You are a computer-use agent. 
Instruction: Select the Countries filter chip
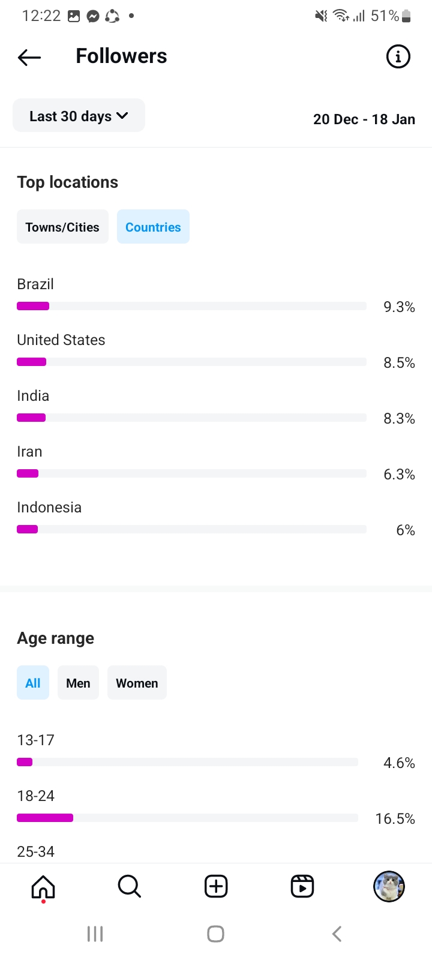pos(153,227)
